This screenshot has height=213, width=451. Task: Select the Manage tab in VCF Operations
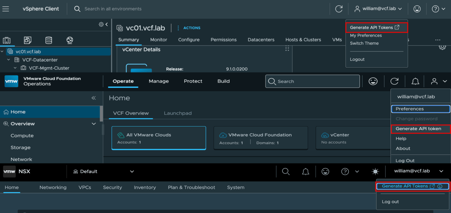[x=159, y=82]
